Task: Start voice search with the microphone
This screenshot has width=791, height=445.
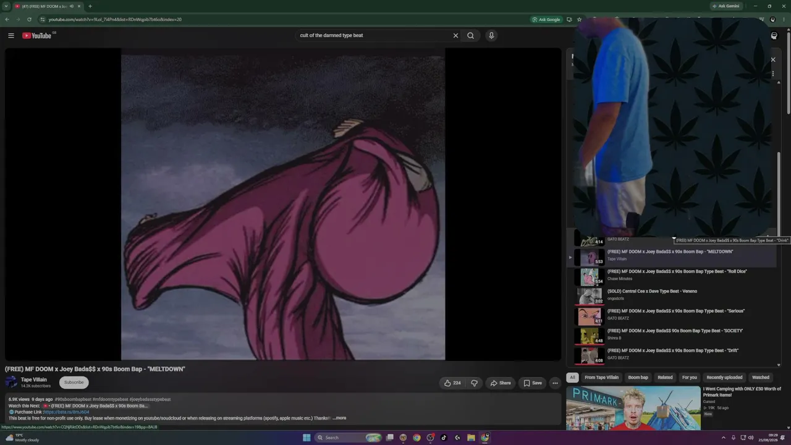Action: [x=491, y=35]
